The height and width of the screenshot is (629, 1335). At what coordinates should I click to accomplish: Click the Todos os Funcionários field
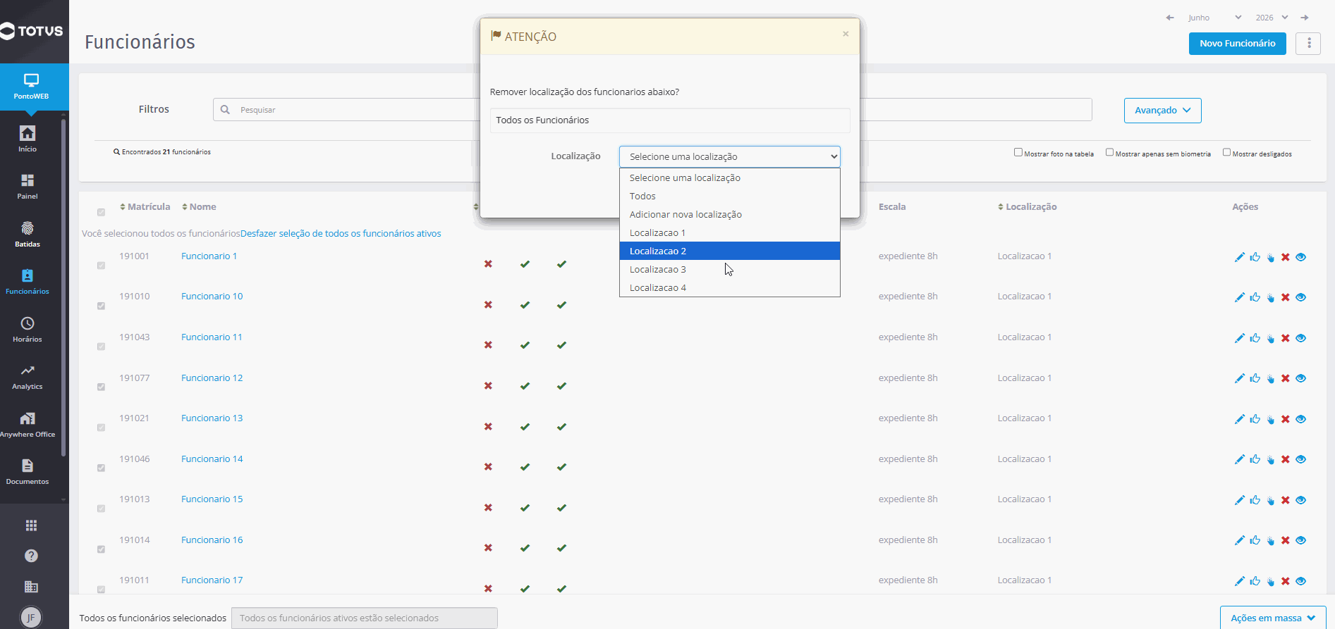(x=670, y=120)
